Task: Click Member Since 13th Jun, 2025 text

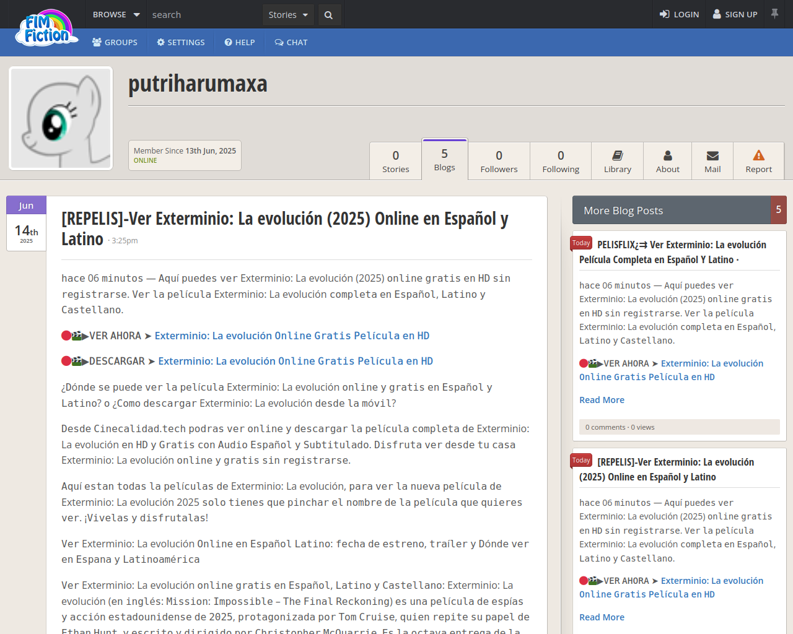Action: (185, 150)
